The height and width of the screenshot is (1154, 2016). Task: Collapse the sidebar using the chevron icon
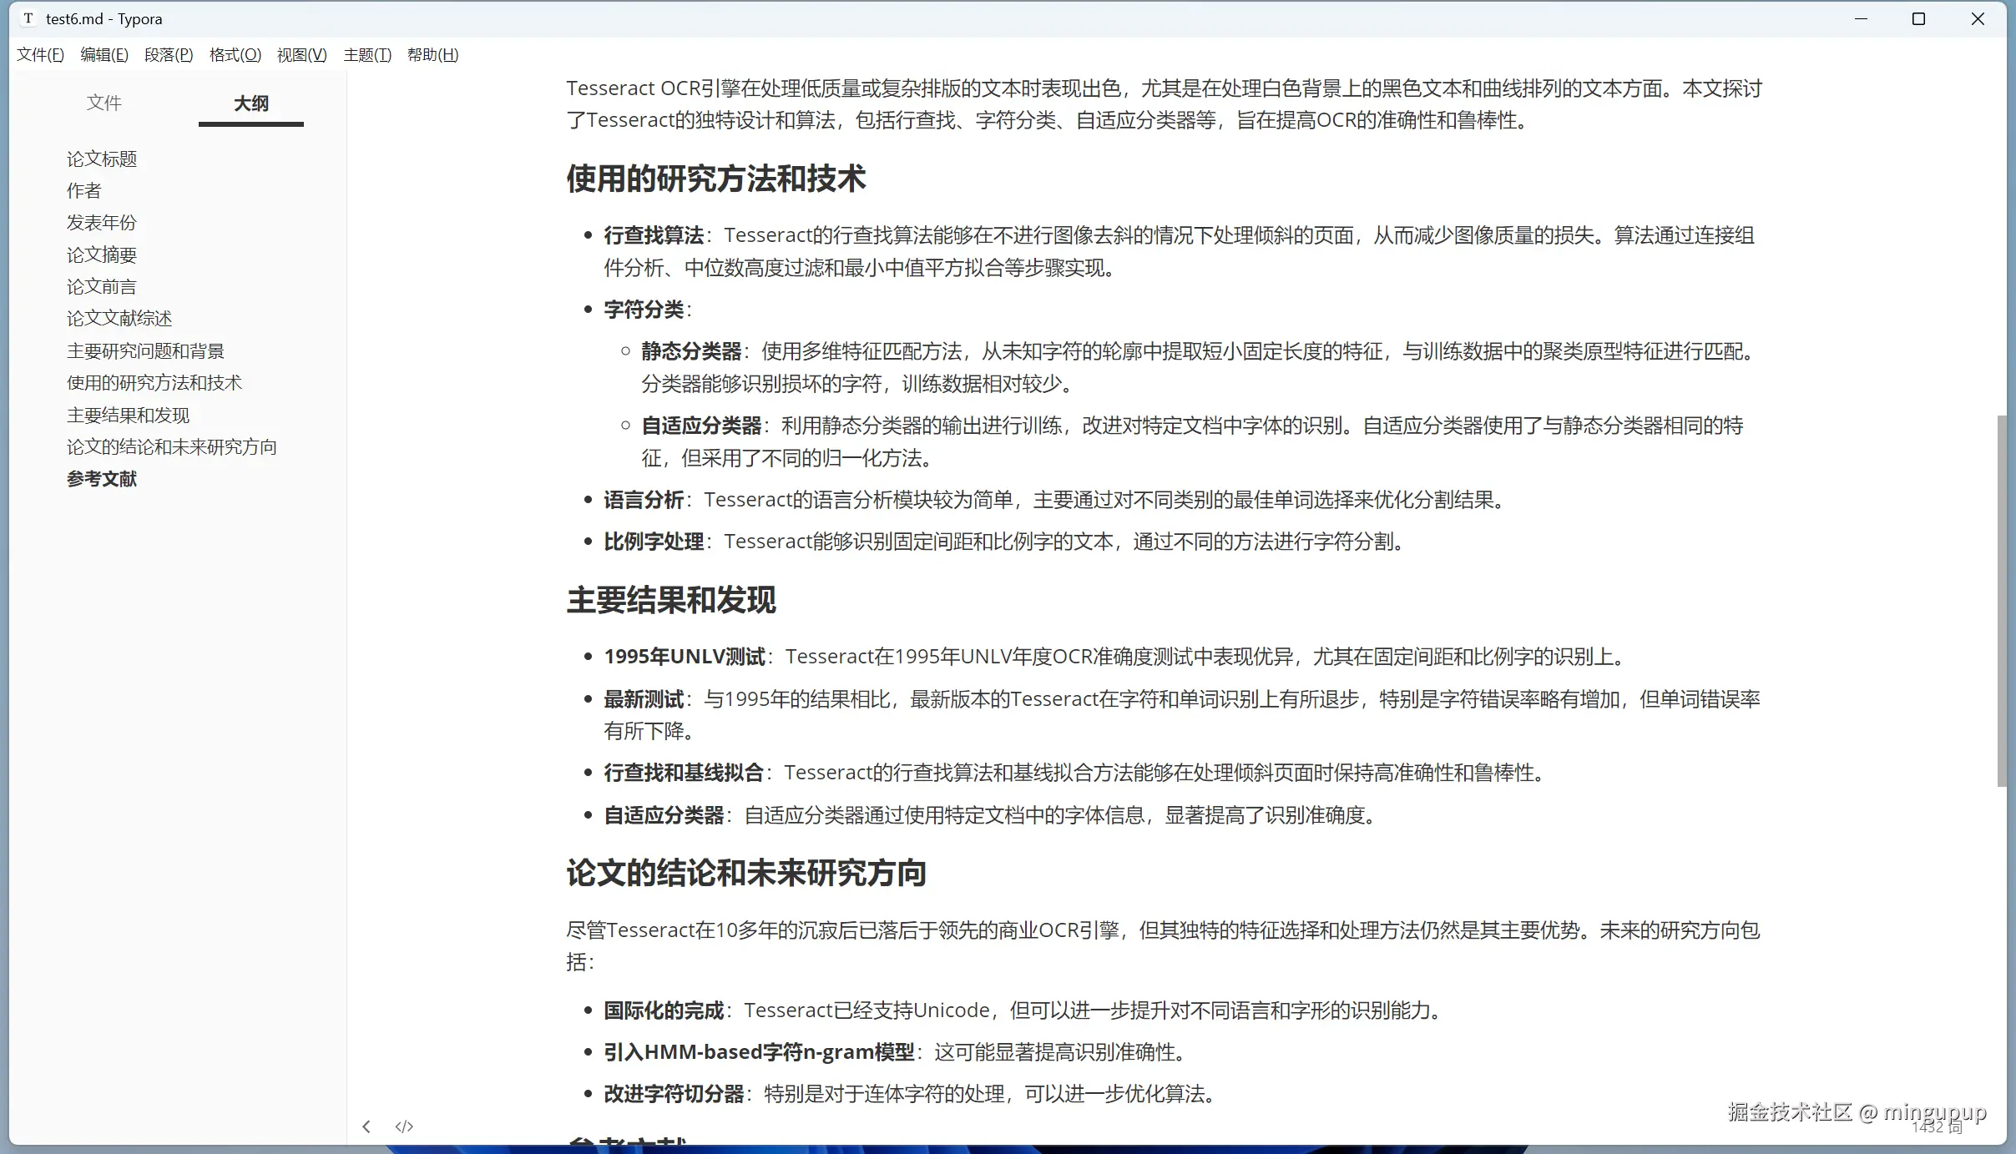(x=367, y=1126)
